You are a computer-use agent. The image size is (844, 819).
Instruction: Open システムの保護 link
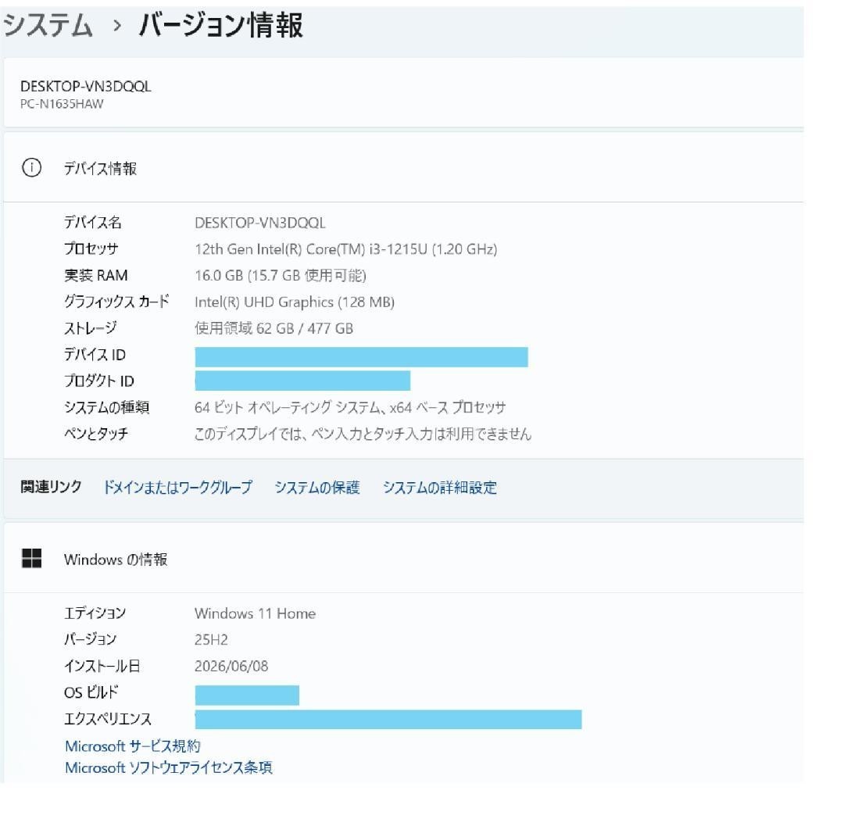[x=317, y=487]
